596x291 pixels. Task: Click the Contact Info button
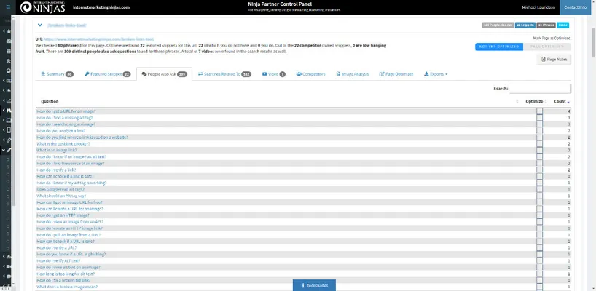pos(576,7)
